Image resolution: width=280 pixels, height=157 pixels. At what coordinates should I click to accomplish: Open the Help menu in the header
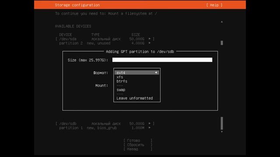214,5
